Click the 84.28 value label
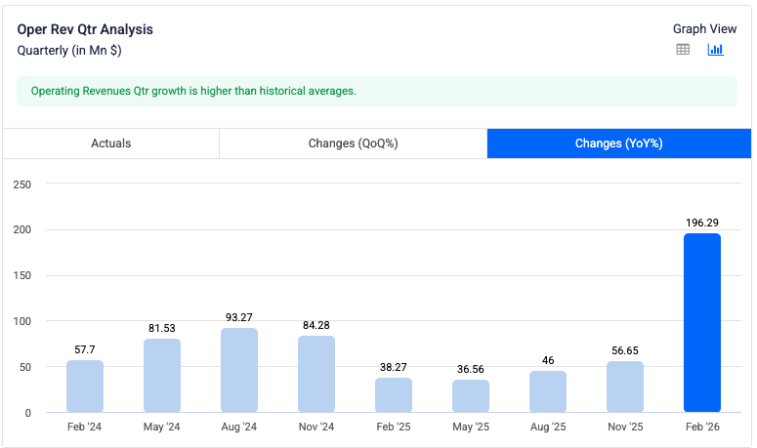 tap(316, 326)
